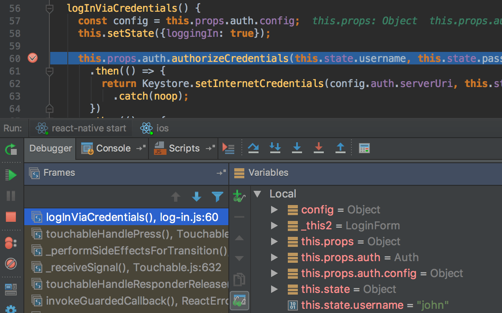Expand the config Object in Variables
Image resolution: width=502 pixels, height=313 pixels.
pyautogui.click(x=274, y=210)
